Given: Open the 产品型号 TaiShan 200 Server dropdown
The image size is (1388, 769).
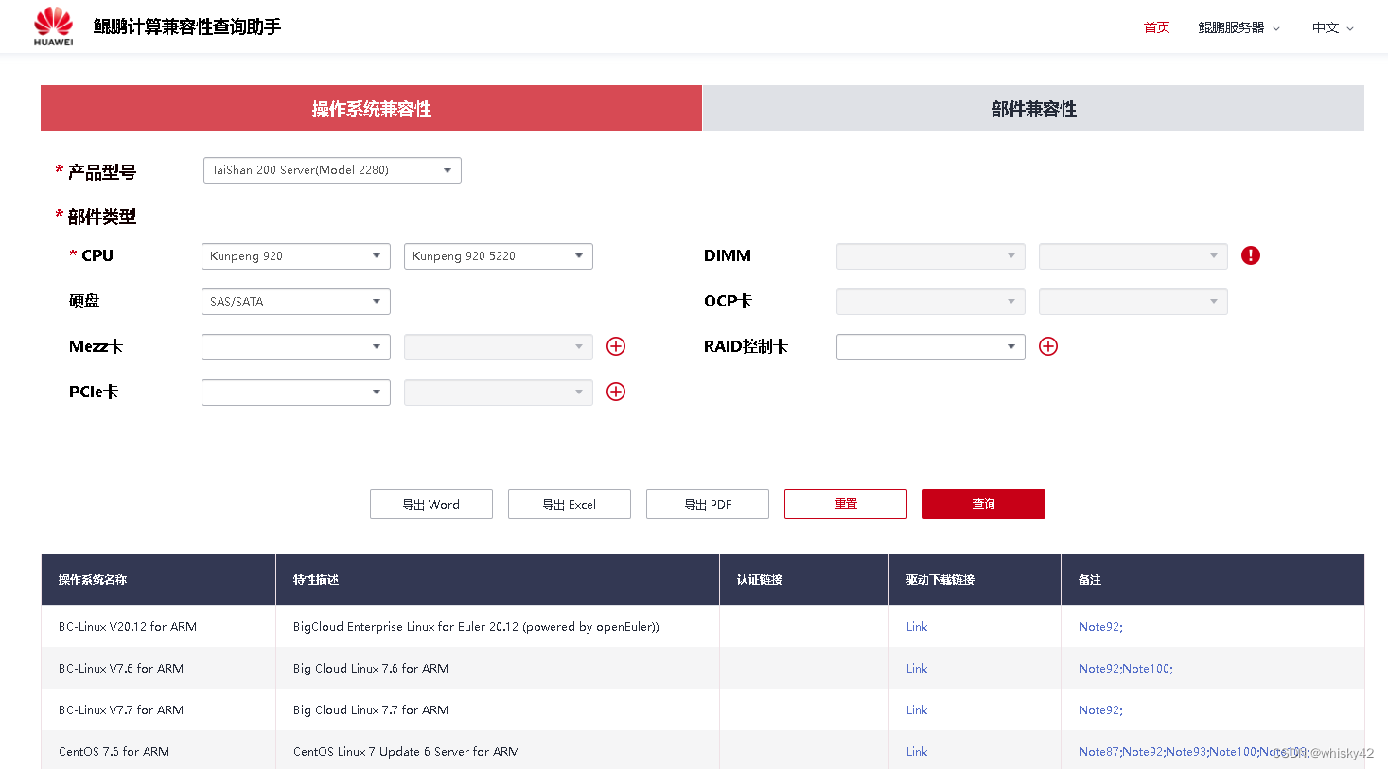Looking at the screenshot, I should (332, 170).
